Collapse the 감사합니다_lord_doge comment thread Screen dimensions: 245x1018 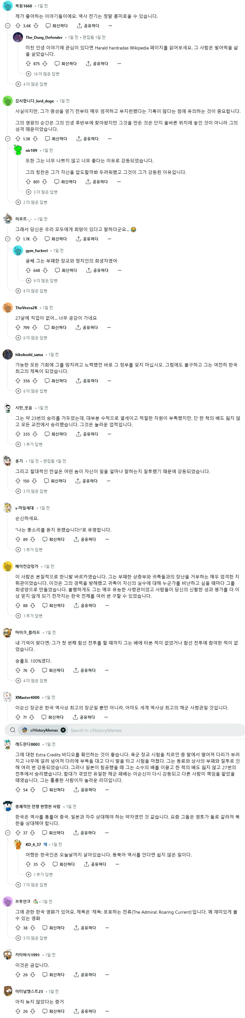pyautogui.click(x=7, y=139)
